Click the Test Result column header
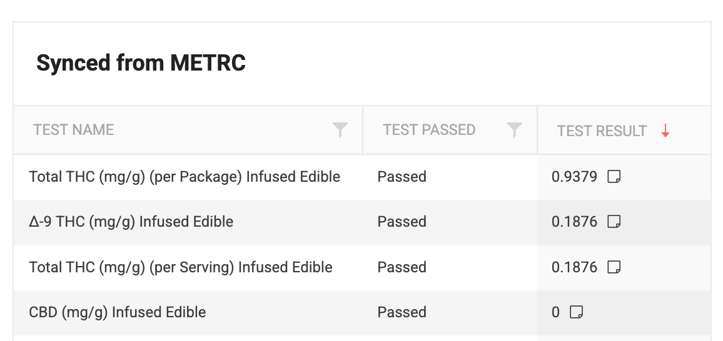The width and height of the screenshot is (723, 341). (x=602, y=131)
